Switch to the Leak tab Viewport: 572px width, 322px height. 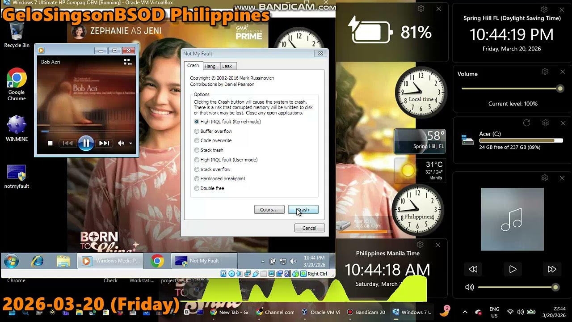pyautogui.click(x=227, y=66)
